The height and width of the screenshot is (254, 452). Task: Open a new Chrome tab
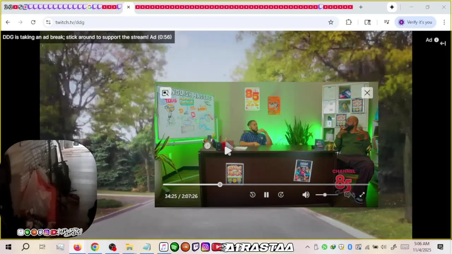click(x=361, y=7)
